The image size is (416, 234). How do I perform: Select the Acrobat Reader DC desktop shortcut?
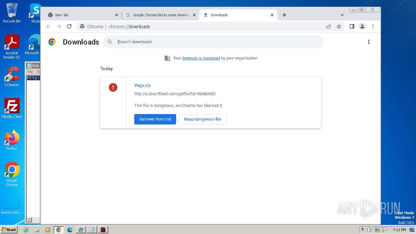tap(12, 47)
